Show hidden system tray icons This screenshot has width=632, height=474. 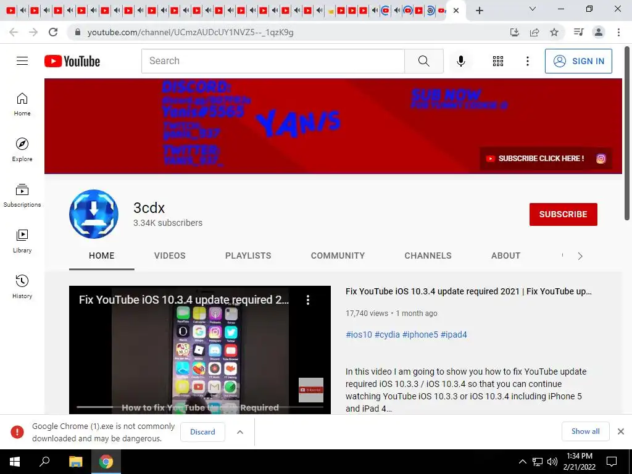pyautogui.click(x=522, y=462)
